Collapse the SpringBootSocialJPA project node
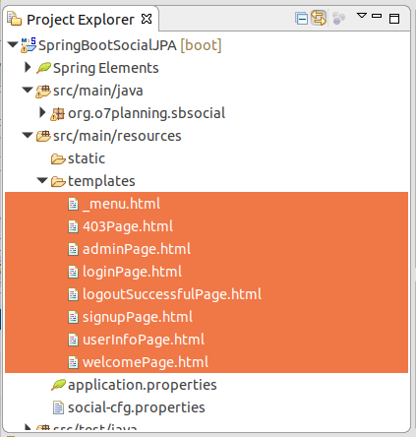 click(13, 44)
